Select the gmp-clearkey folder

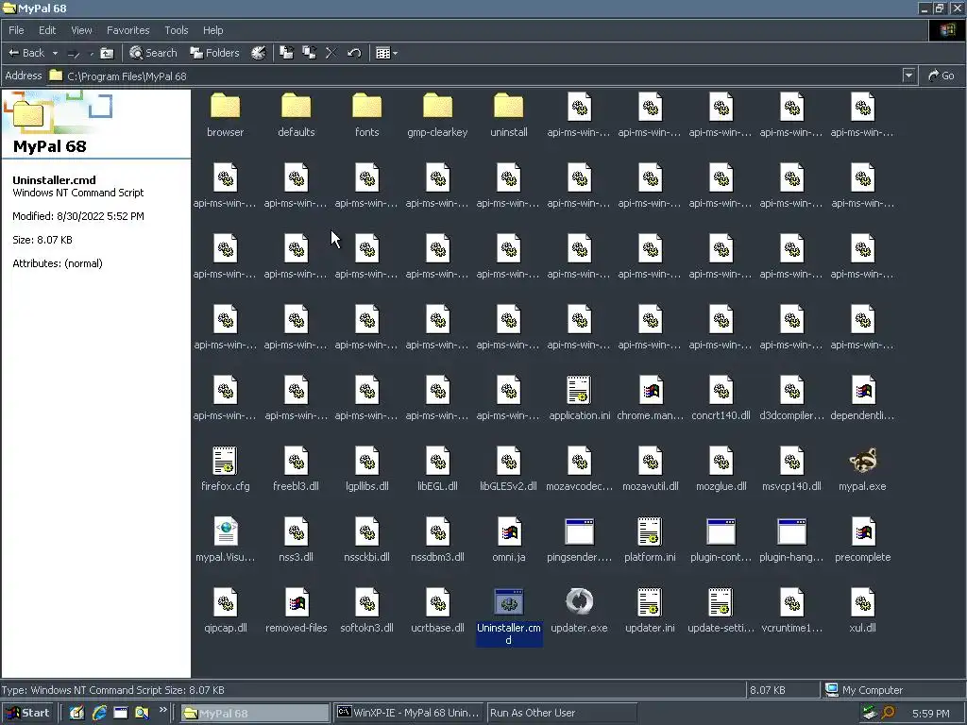[x=438, y=115]
